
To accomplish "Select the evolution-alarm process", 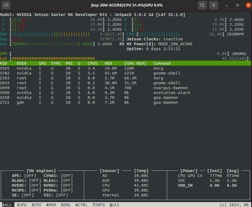I will click(126, 93).
